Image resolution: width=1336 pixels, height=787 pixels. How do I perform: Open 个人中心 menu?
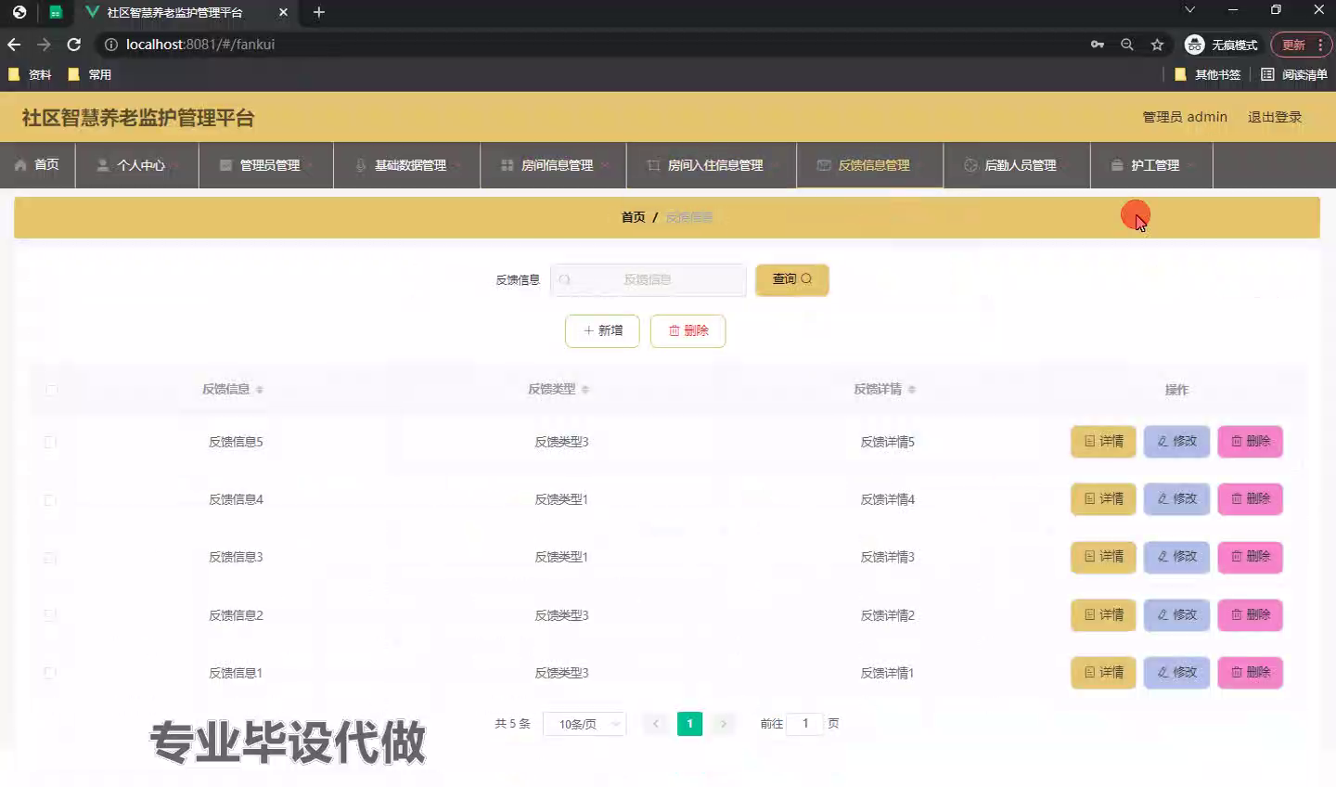(137, 165)
